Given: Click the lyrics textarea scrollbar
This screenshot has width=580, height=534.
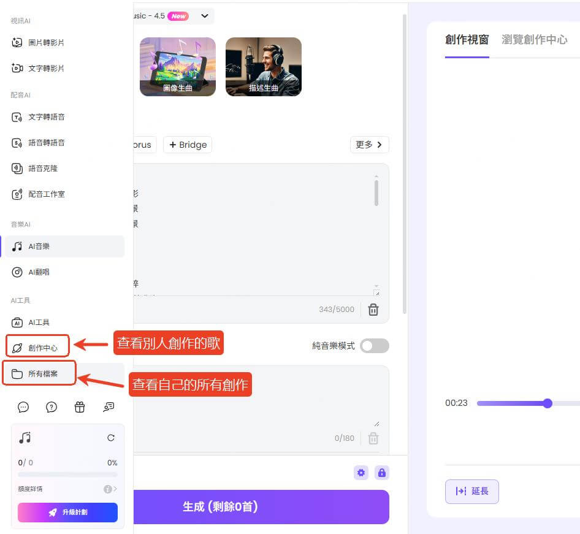Looking at the screenshot, I should [x=376, y=193].
